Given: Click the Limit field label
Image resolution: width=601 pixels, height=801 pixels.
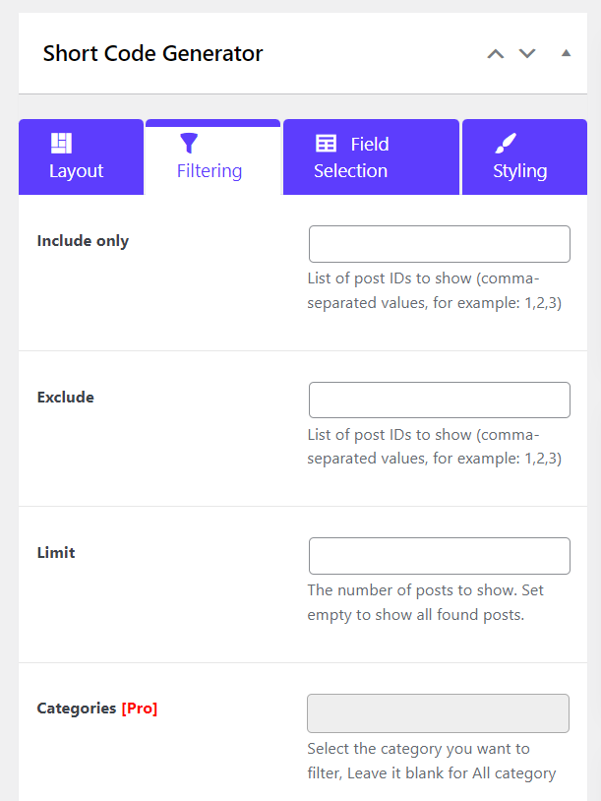Looking at the screenshot, I should (56, 553).
